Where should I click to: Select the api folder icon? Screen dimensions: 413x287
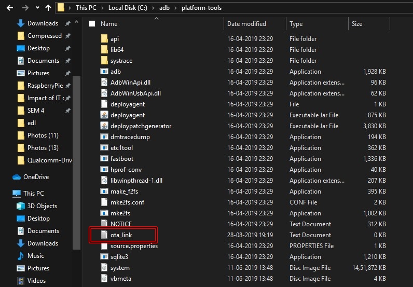[105, 38]
